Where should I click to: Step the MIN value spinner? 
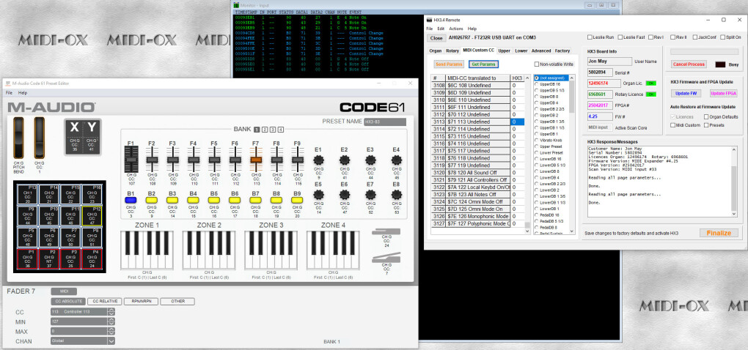coord(111,321)
